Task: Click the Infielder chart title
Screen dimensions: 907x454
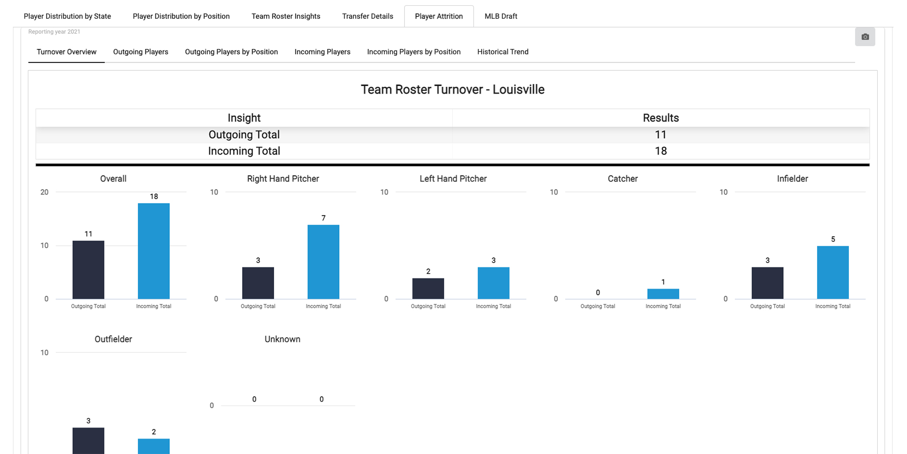Action: (792, 179)
